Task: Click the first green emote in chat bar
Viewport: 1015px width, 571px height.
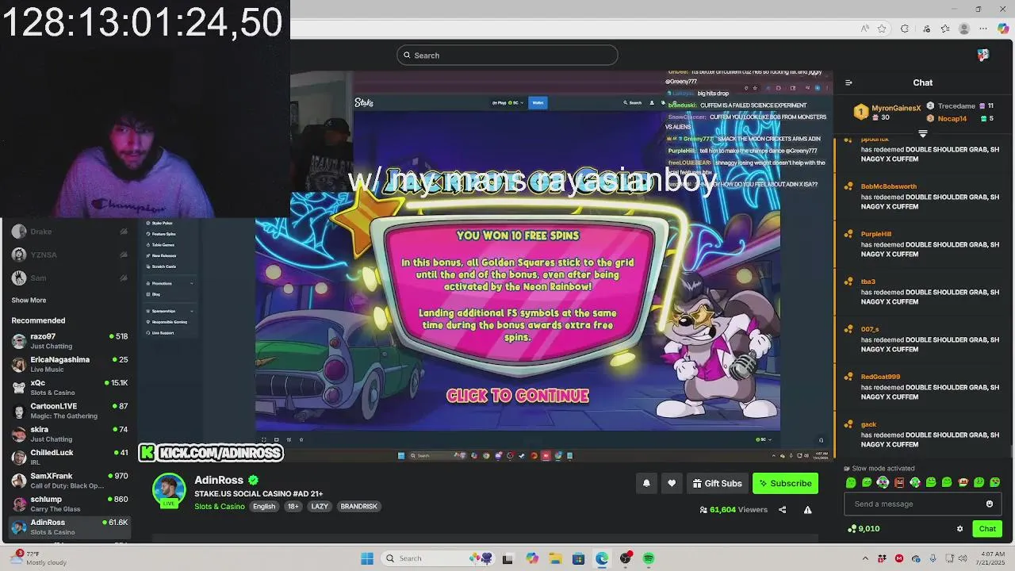Action: 851,482
